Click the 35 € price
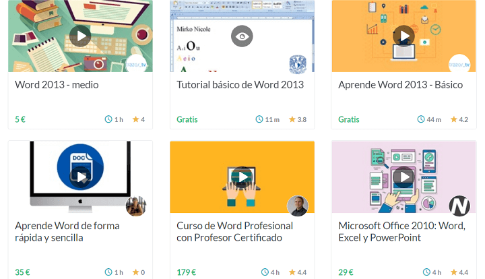Viewport: 485px width, 279px height. pos(22,272)
